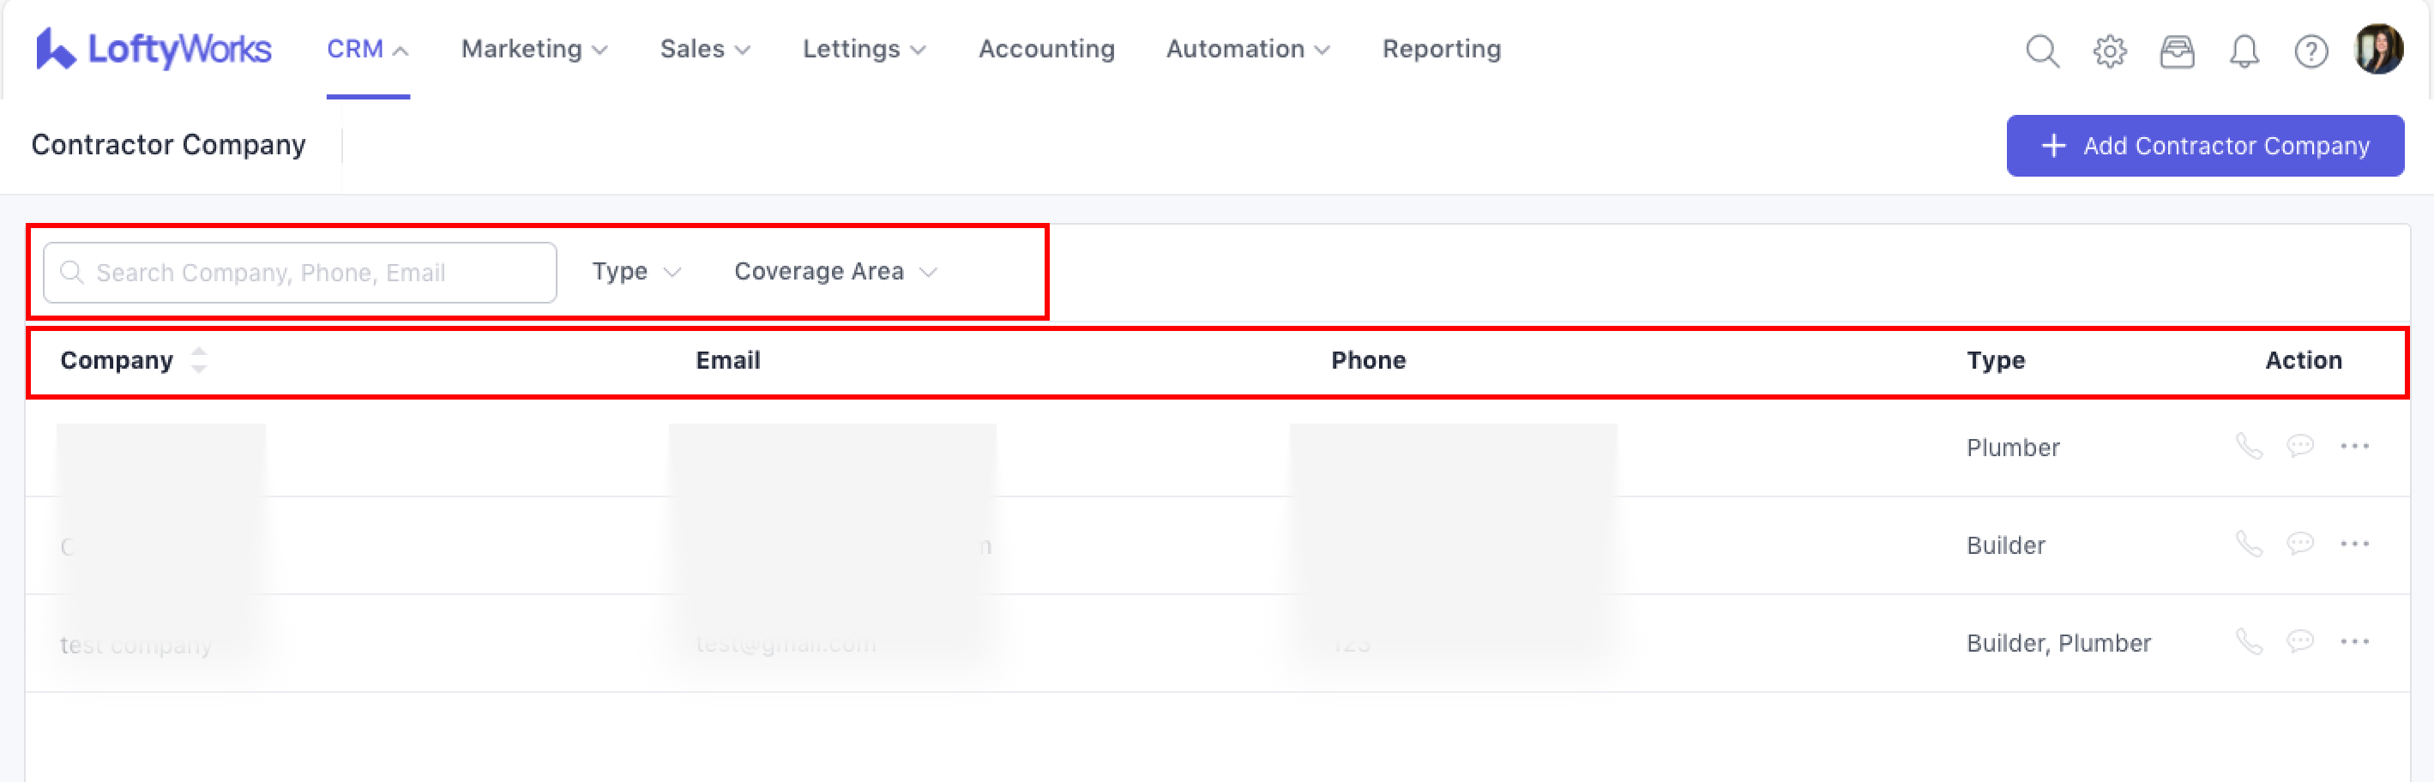The width and height of the screenshot is (2434, 782).
Task: Expand the Type filter dropdown
Action: (636, 272)
